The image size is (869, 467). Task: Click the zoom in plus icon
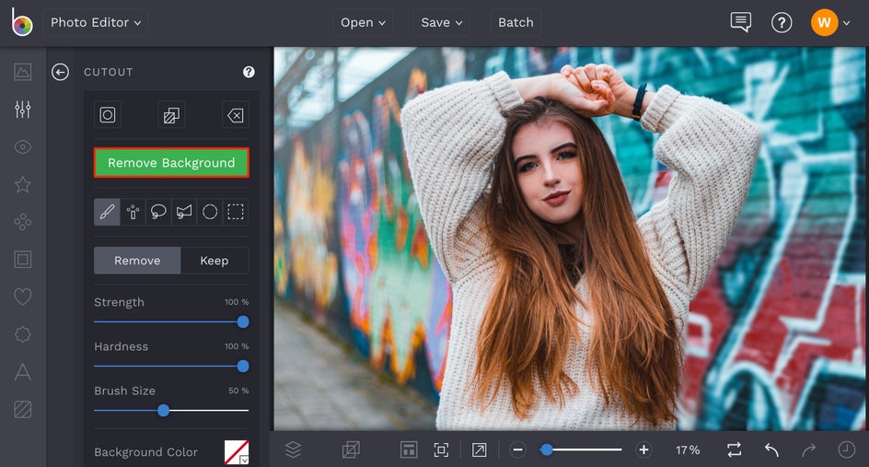pyautogui.click(x=643, y=449)
